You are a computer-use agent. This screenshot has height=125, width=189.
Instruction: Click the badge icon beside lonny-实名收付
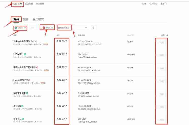pyautogui.click(x=29, y=80)
